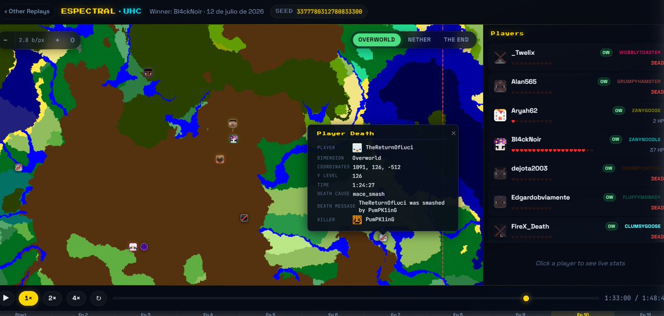Click the crossed-out head marker at the map's left edge
Screen dimensions: 664x316
coord(18,167)
